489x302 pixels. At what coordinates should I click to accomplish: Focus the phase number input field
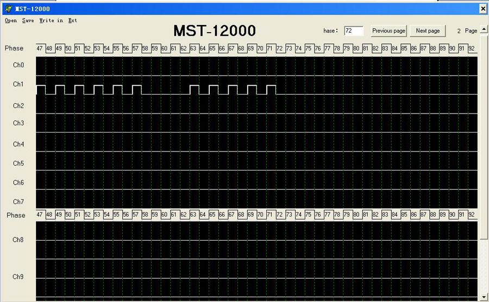[353, 31]
